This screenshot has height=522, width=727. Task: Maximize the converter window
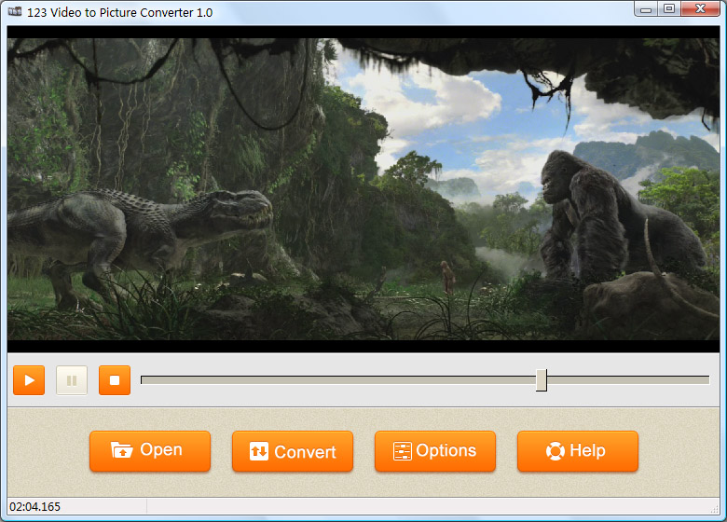point(668,9)
